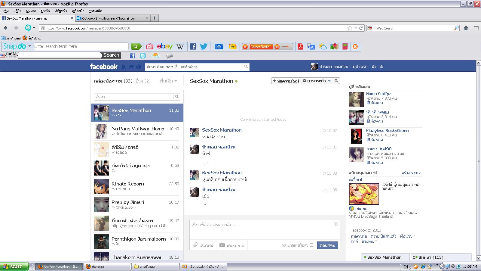Click the camera add photo button
The width and height of the screenshot is (481, 271).
point(232,245)
